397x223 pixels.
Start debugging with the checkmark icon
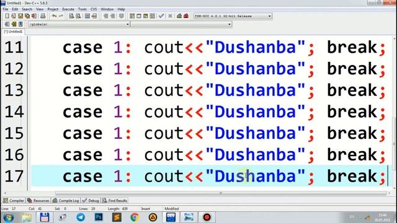pyautogui.click(x=161, y=16)
